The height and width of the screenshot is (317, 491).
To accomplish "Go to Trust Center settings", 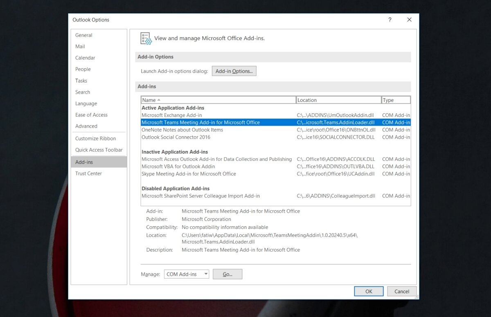I will pos(88,173).
